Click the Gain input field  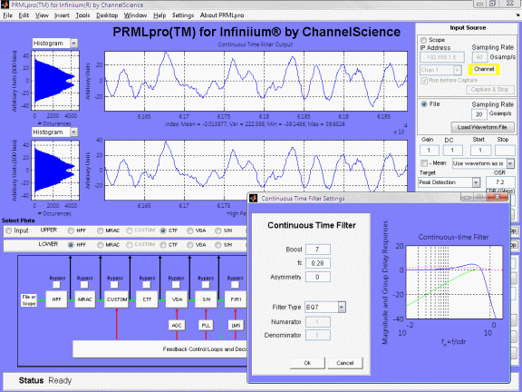[429, 151]
